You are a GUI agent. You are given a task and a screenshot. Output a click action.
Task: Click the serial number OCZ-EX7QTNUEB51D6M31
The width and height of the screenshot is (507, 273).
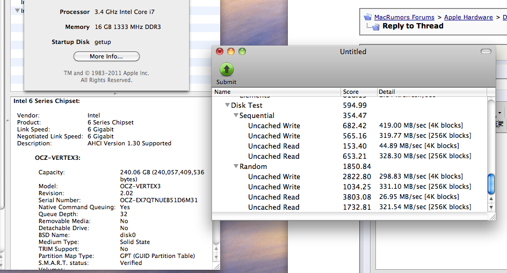point(159,200)
